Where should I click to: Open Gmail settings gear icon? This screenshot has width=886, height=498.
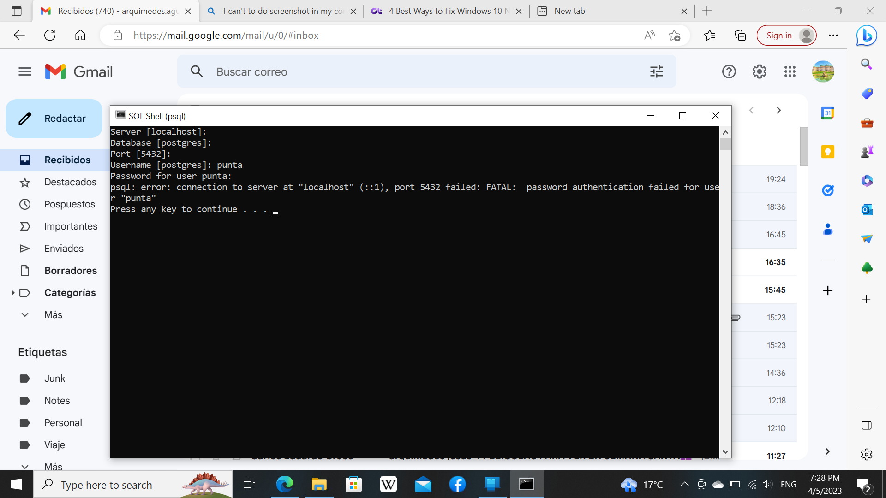pyautogui.click(x=759, y=71)
